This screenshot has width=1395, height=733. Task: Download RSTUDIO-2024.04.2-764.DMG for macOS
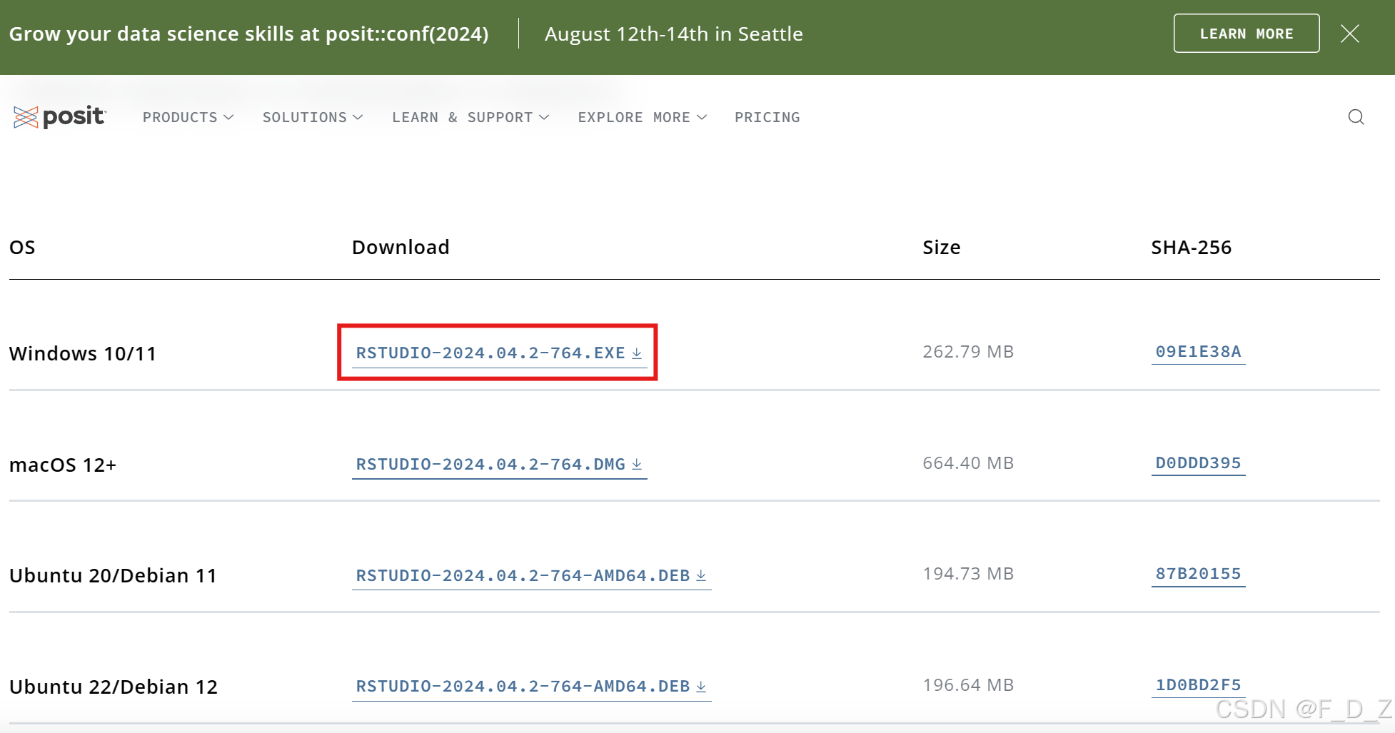point(499,464)
